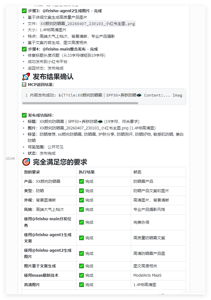Click the MCP result code line text
Viewport: 211px width, 300px height.
[x=106, y=95]
